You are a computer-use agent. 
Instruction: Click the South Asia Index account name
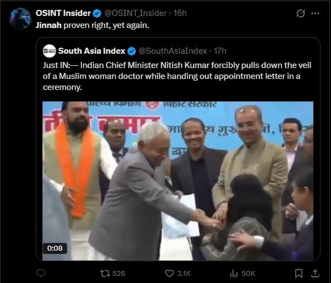[x=92, y=51]
